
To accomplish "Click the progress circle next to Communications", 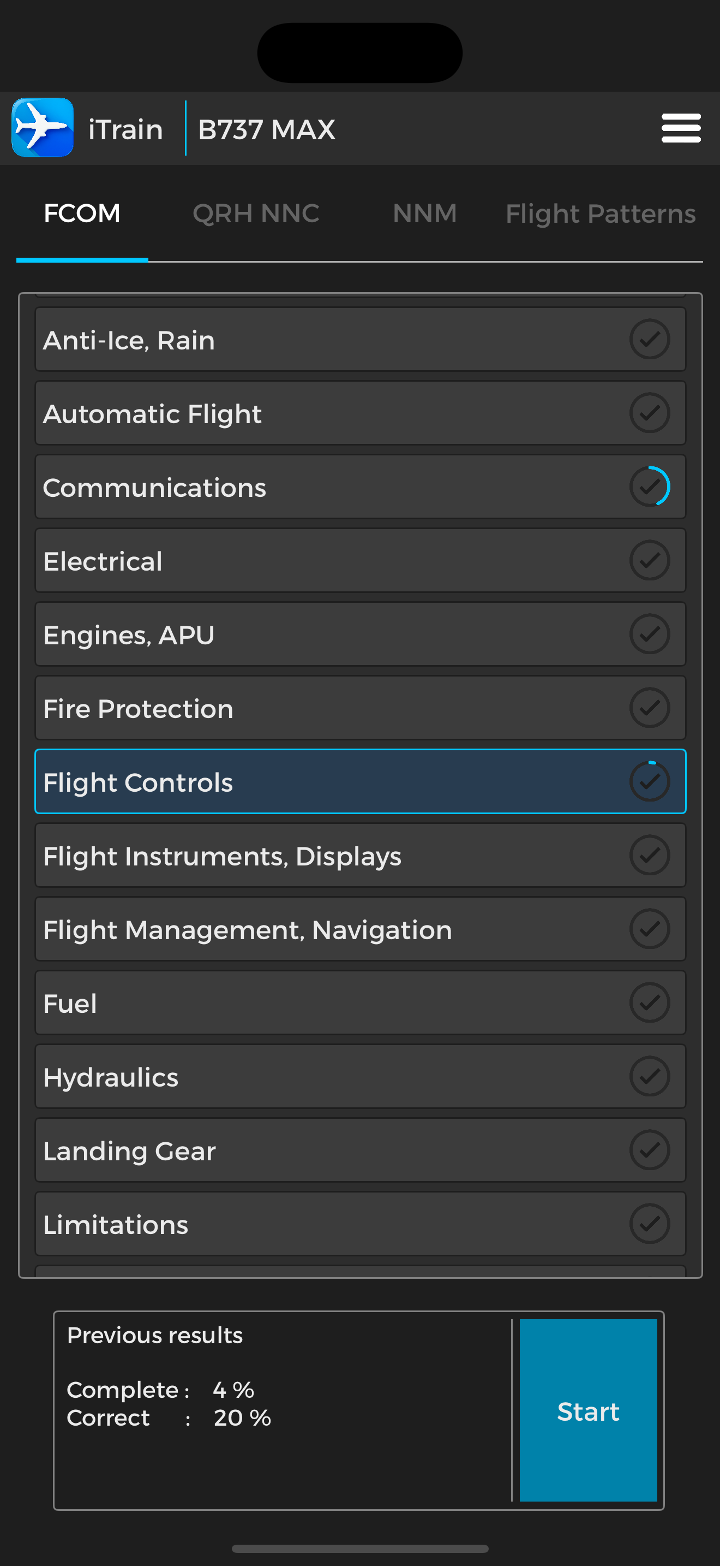I will (650, 487).
